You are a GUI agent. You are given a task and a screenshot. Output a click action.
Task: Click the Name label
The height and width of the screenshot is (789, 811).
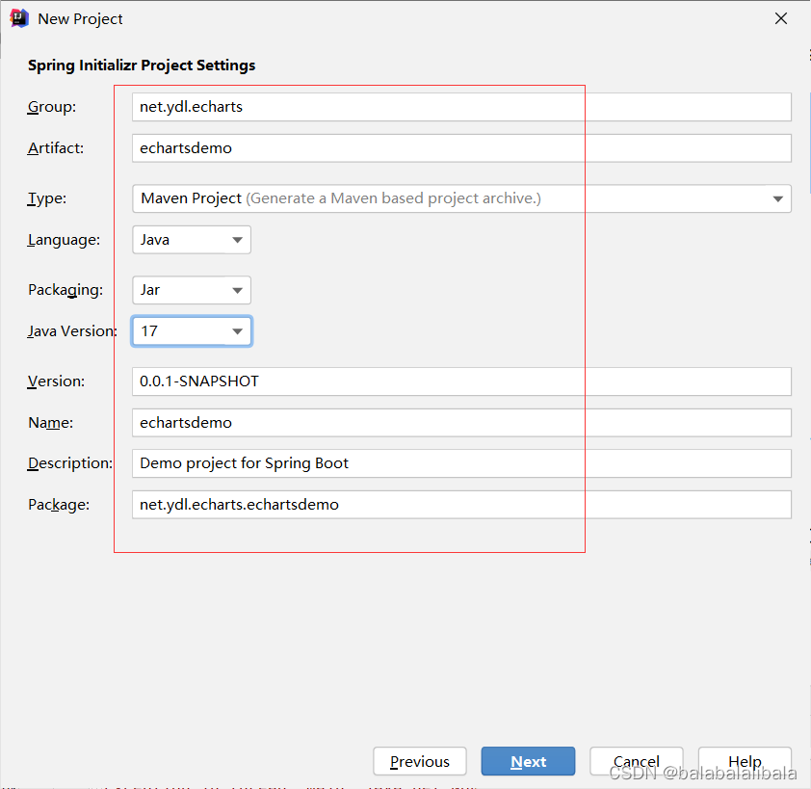coord(50,423)
